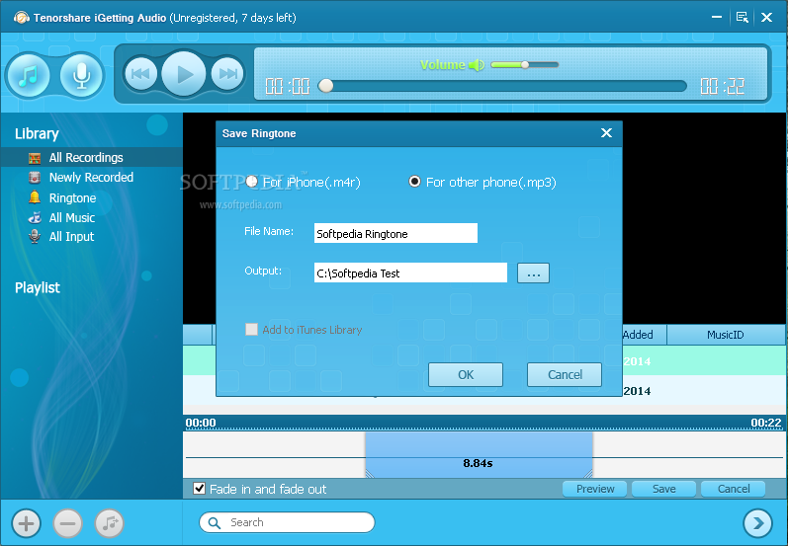Confirm Save Ringtone dialog with OK
This screenshot has width=788, height=546.
click(466, 375)
